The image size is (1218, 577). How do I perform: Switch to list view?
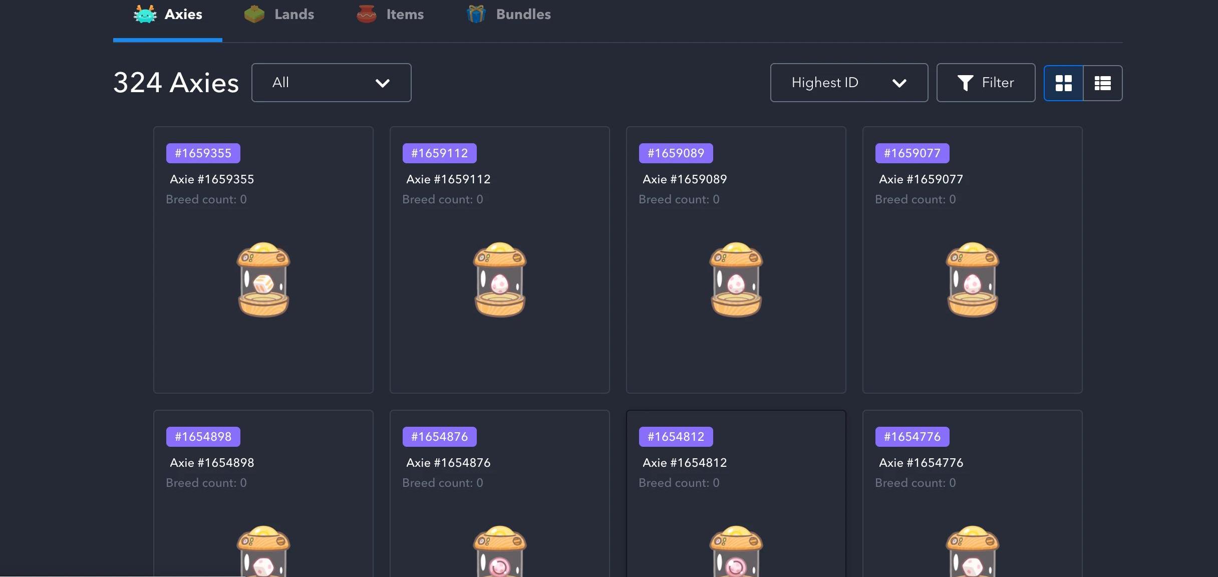pos(1103,83)
